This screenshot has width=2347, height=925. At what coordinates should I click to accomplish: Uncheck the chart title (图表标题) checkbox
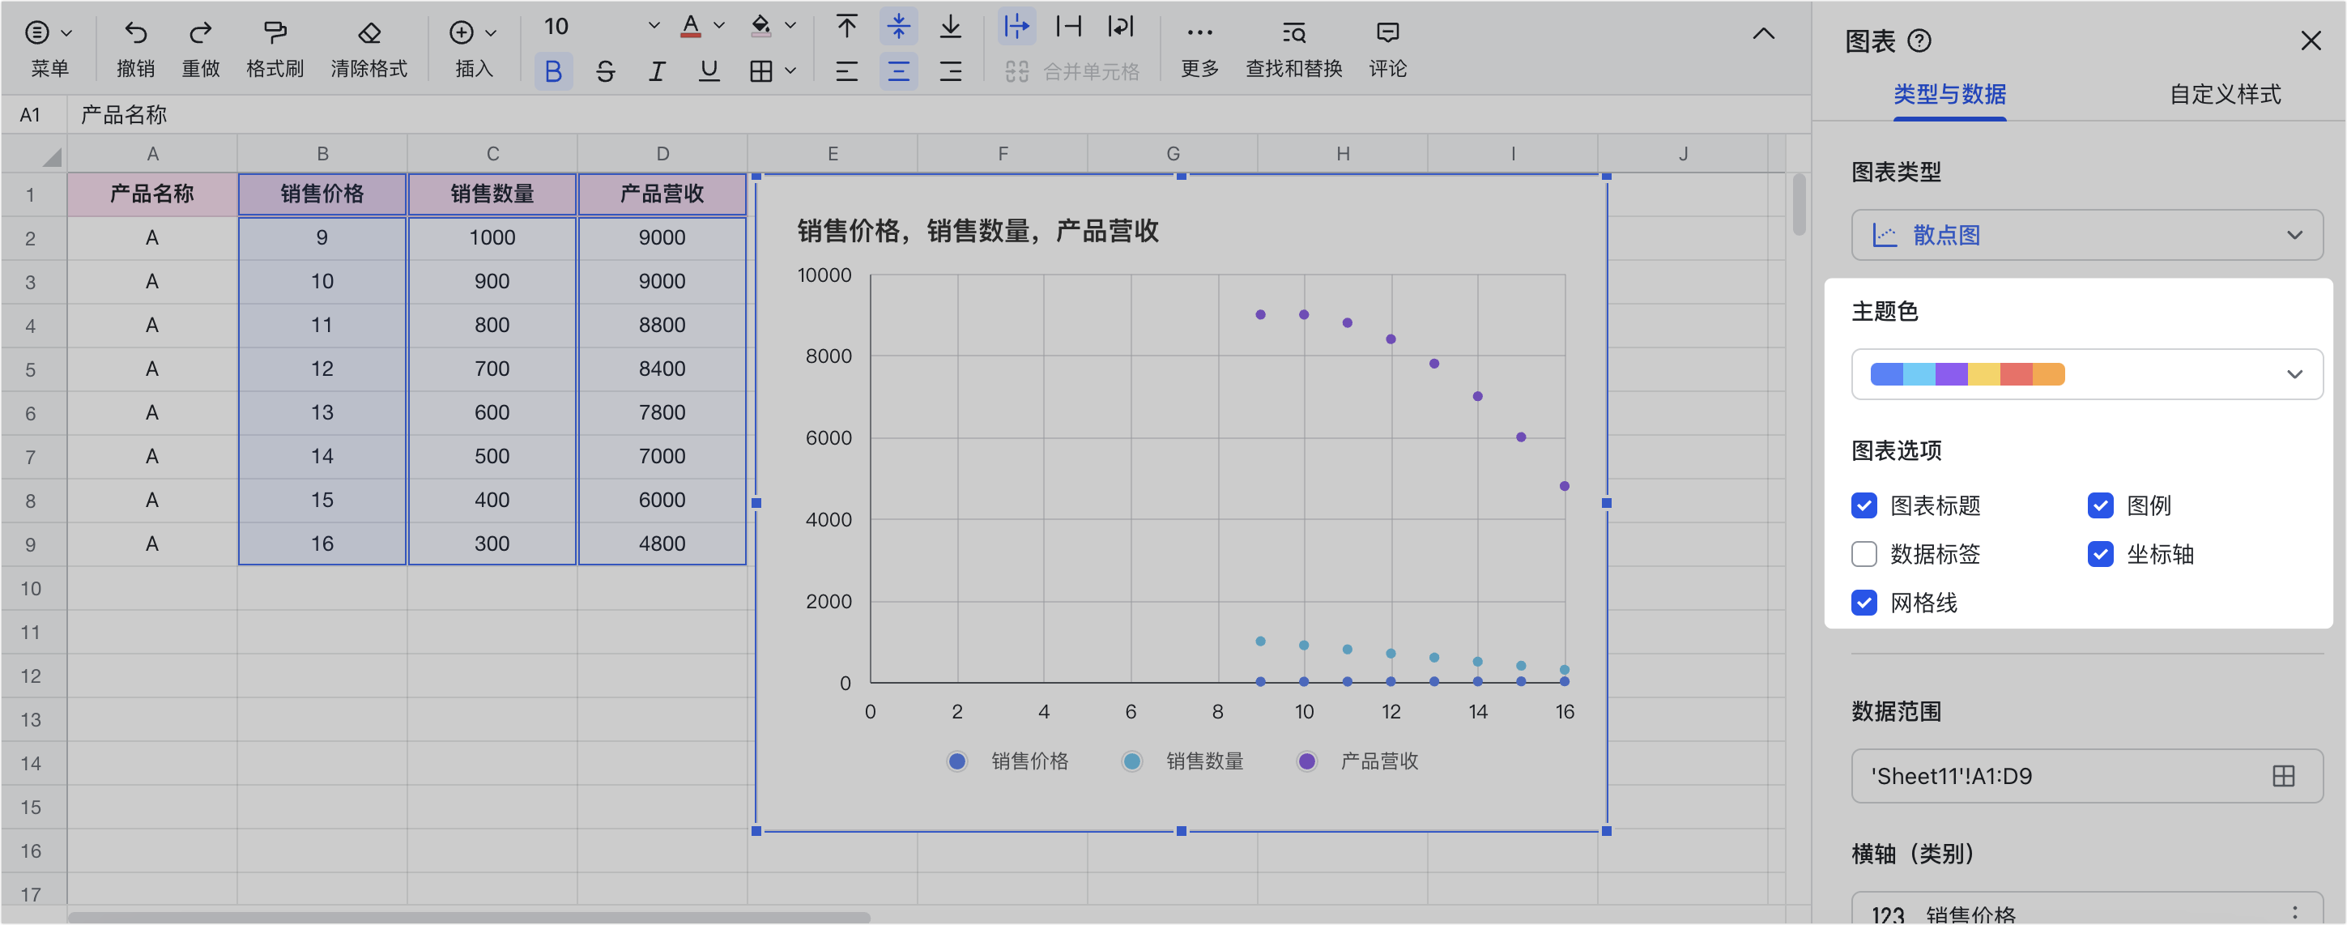[x=1864, y=505]
